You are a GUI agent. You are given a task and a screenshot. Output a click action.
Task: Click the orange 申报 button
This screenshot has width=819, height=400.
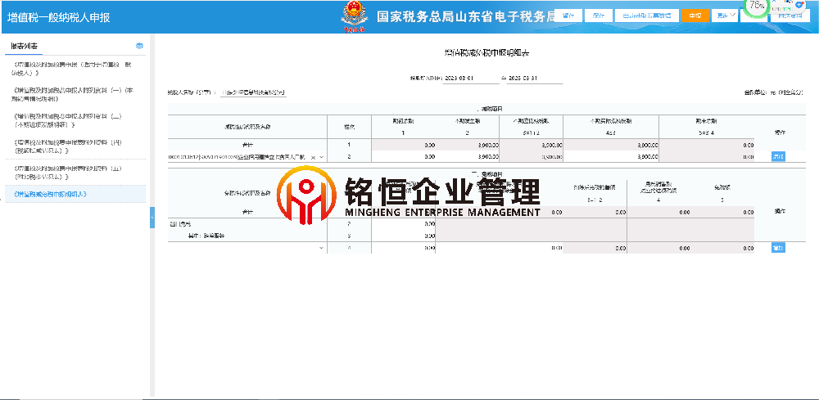tap(695, 16)
